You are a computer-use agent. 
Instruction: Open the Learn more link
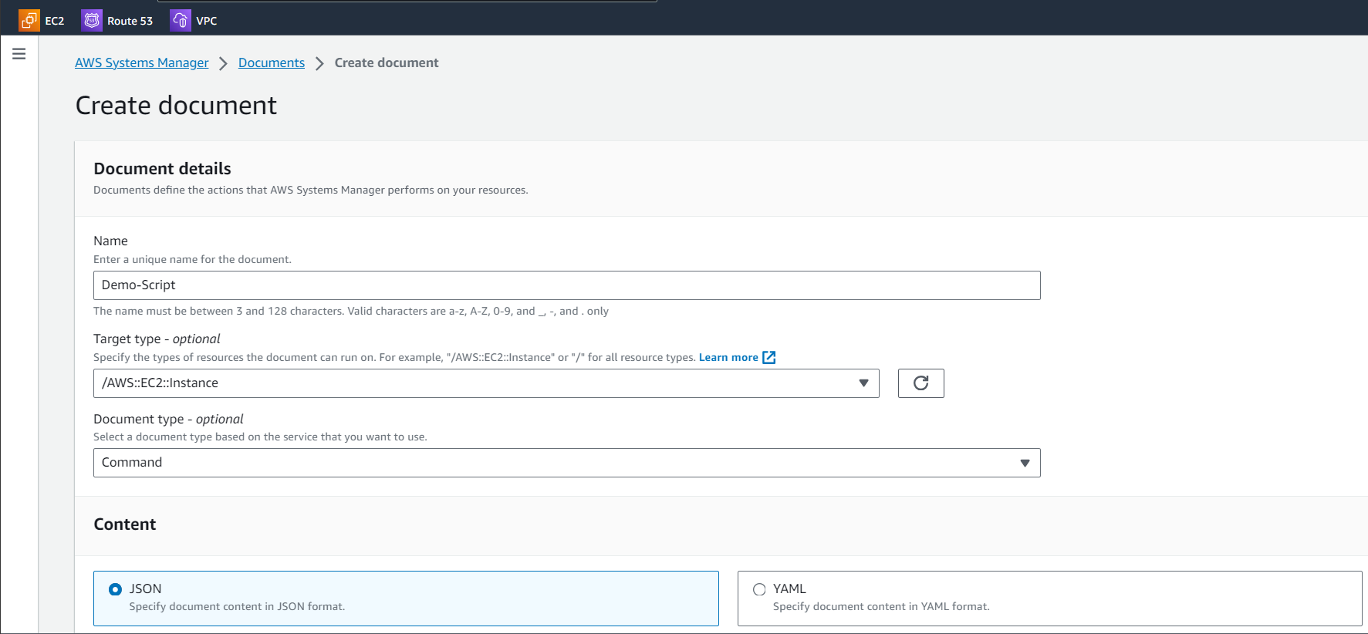click(x=728, y=357)
